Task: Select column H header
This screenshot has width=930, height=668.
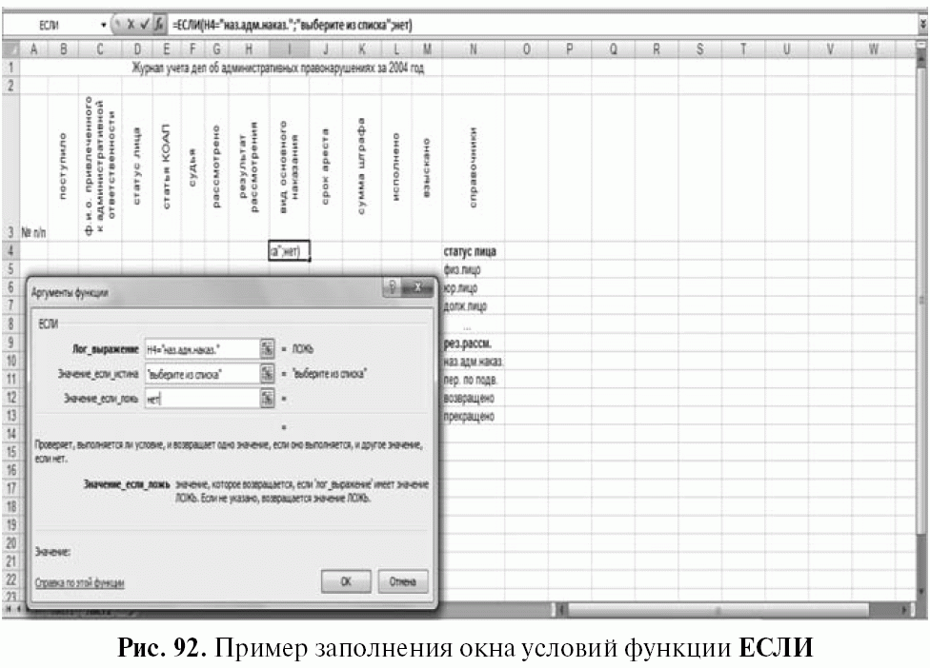Action: [249, 49]
